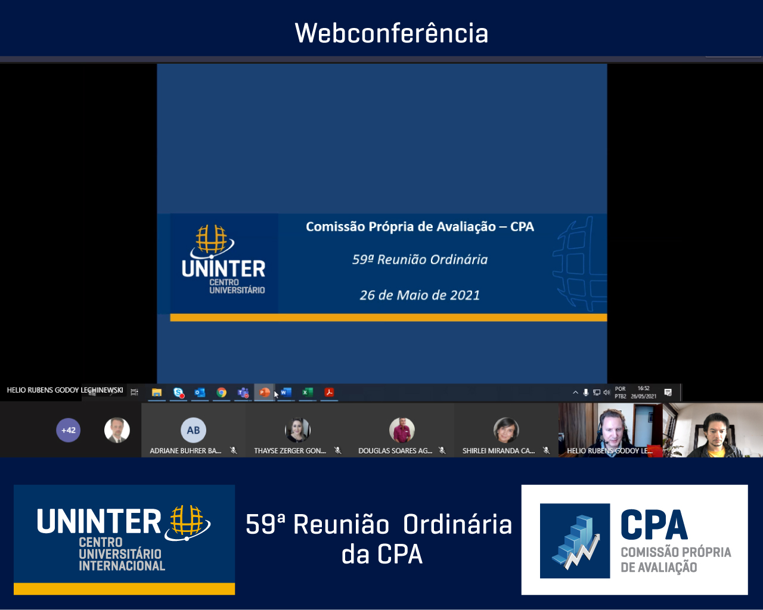Click the system tray microphone icon
Viewport: 763px width, 610px height.
pyautogui.click(x=586, y=393)
